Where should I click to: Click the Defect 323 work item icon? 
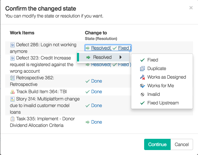coord(12,58)
